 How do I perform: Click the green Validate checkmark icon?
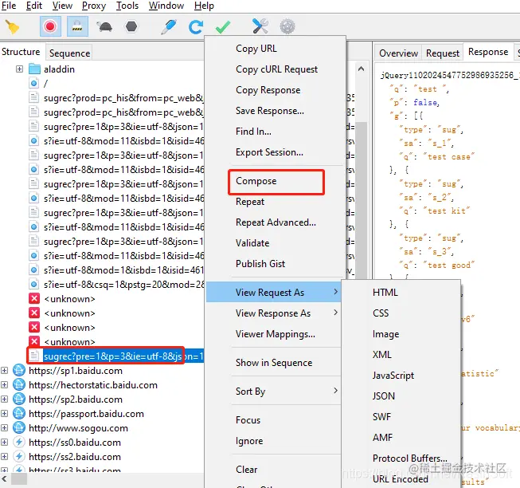tap(223, 27)
